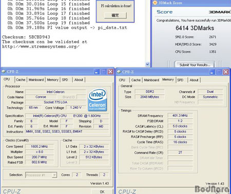Screen dimensions: 231x194
Task: Click the right CPU-Z title bar icon
Action: coord(119,72)
